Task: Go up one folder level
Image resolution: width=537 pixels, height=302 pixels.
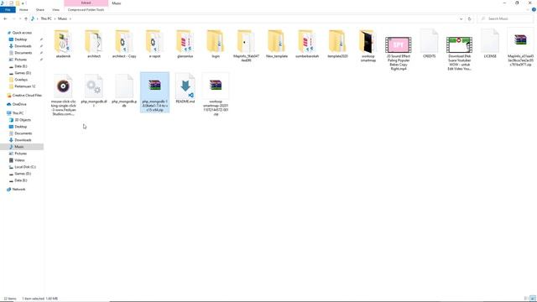Action: click(26, 18)
